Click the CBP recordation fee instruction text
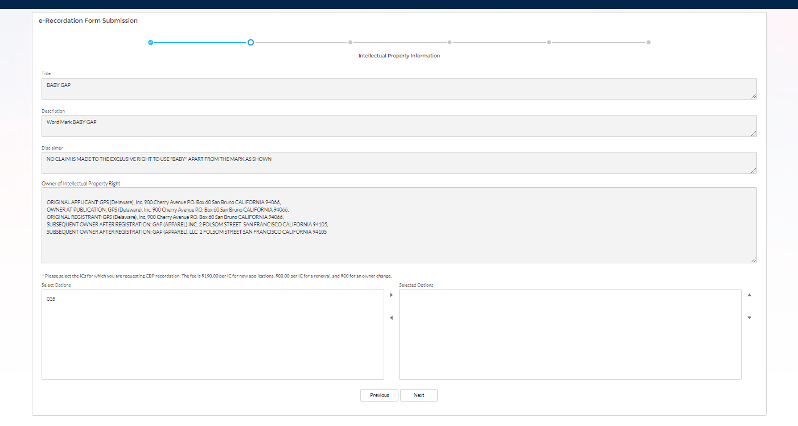This screenshot has height=426, width=798. click(217, 276)
